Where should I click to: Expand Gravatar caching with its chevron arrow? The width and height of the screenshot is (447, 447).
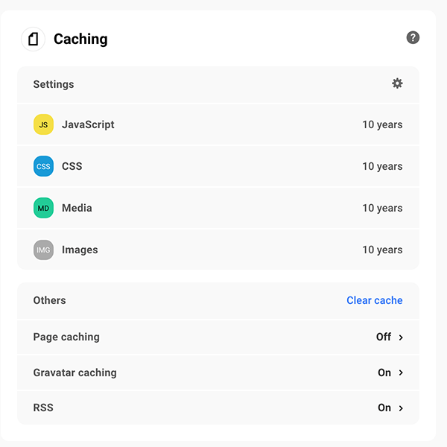click(x=401, y=372)
